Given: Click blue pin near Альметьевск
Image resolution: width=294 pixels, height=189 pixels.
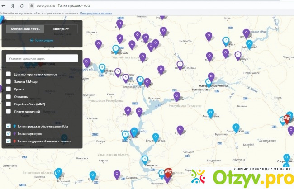Looking at the screenshot, I should click(210, 113).
